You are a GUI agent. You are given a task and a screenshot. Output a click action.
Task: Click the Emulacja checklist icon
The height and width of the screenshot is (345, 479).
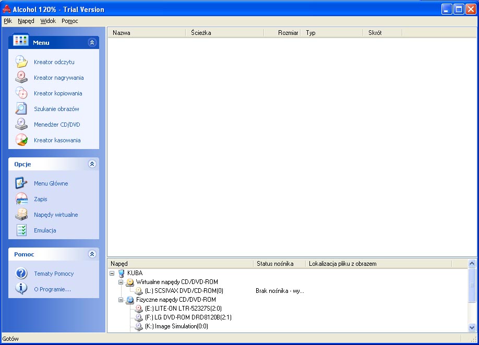click(21, 230)
